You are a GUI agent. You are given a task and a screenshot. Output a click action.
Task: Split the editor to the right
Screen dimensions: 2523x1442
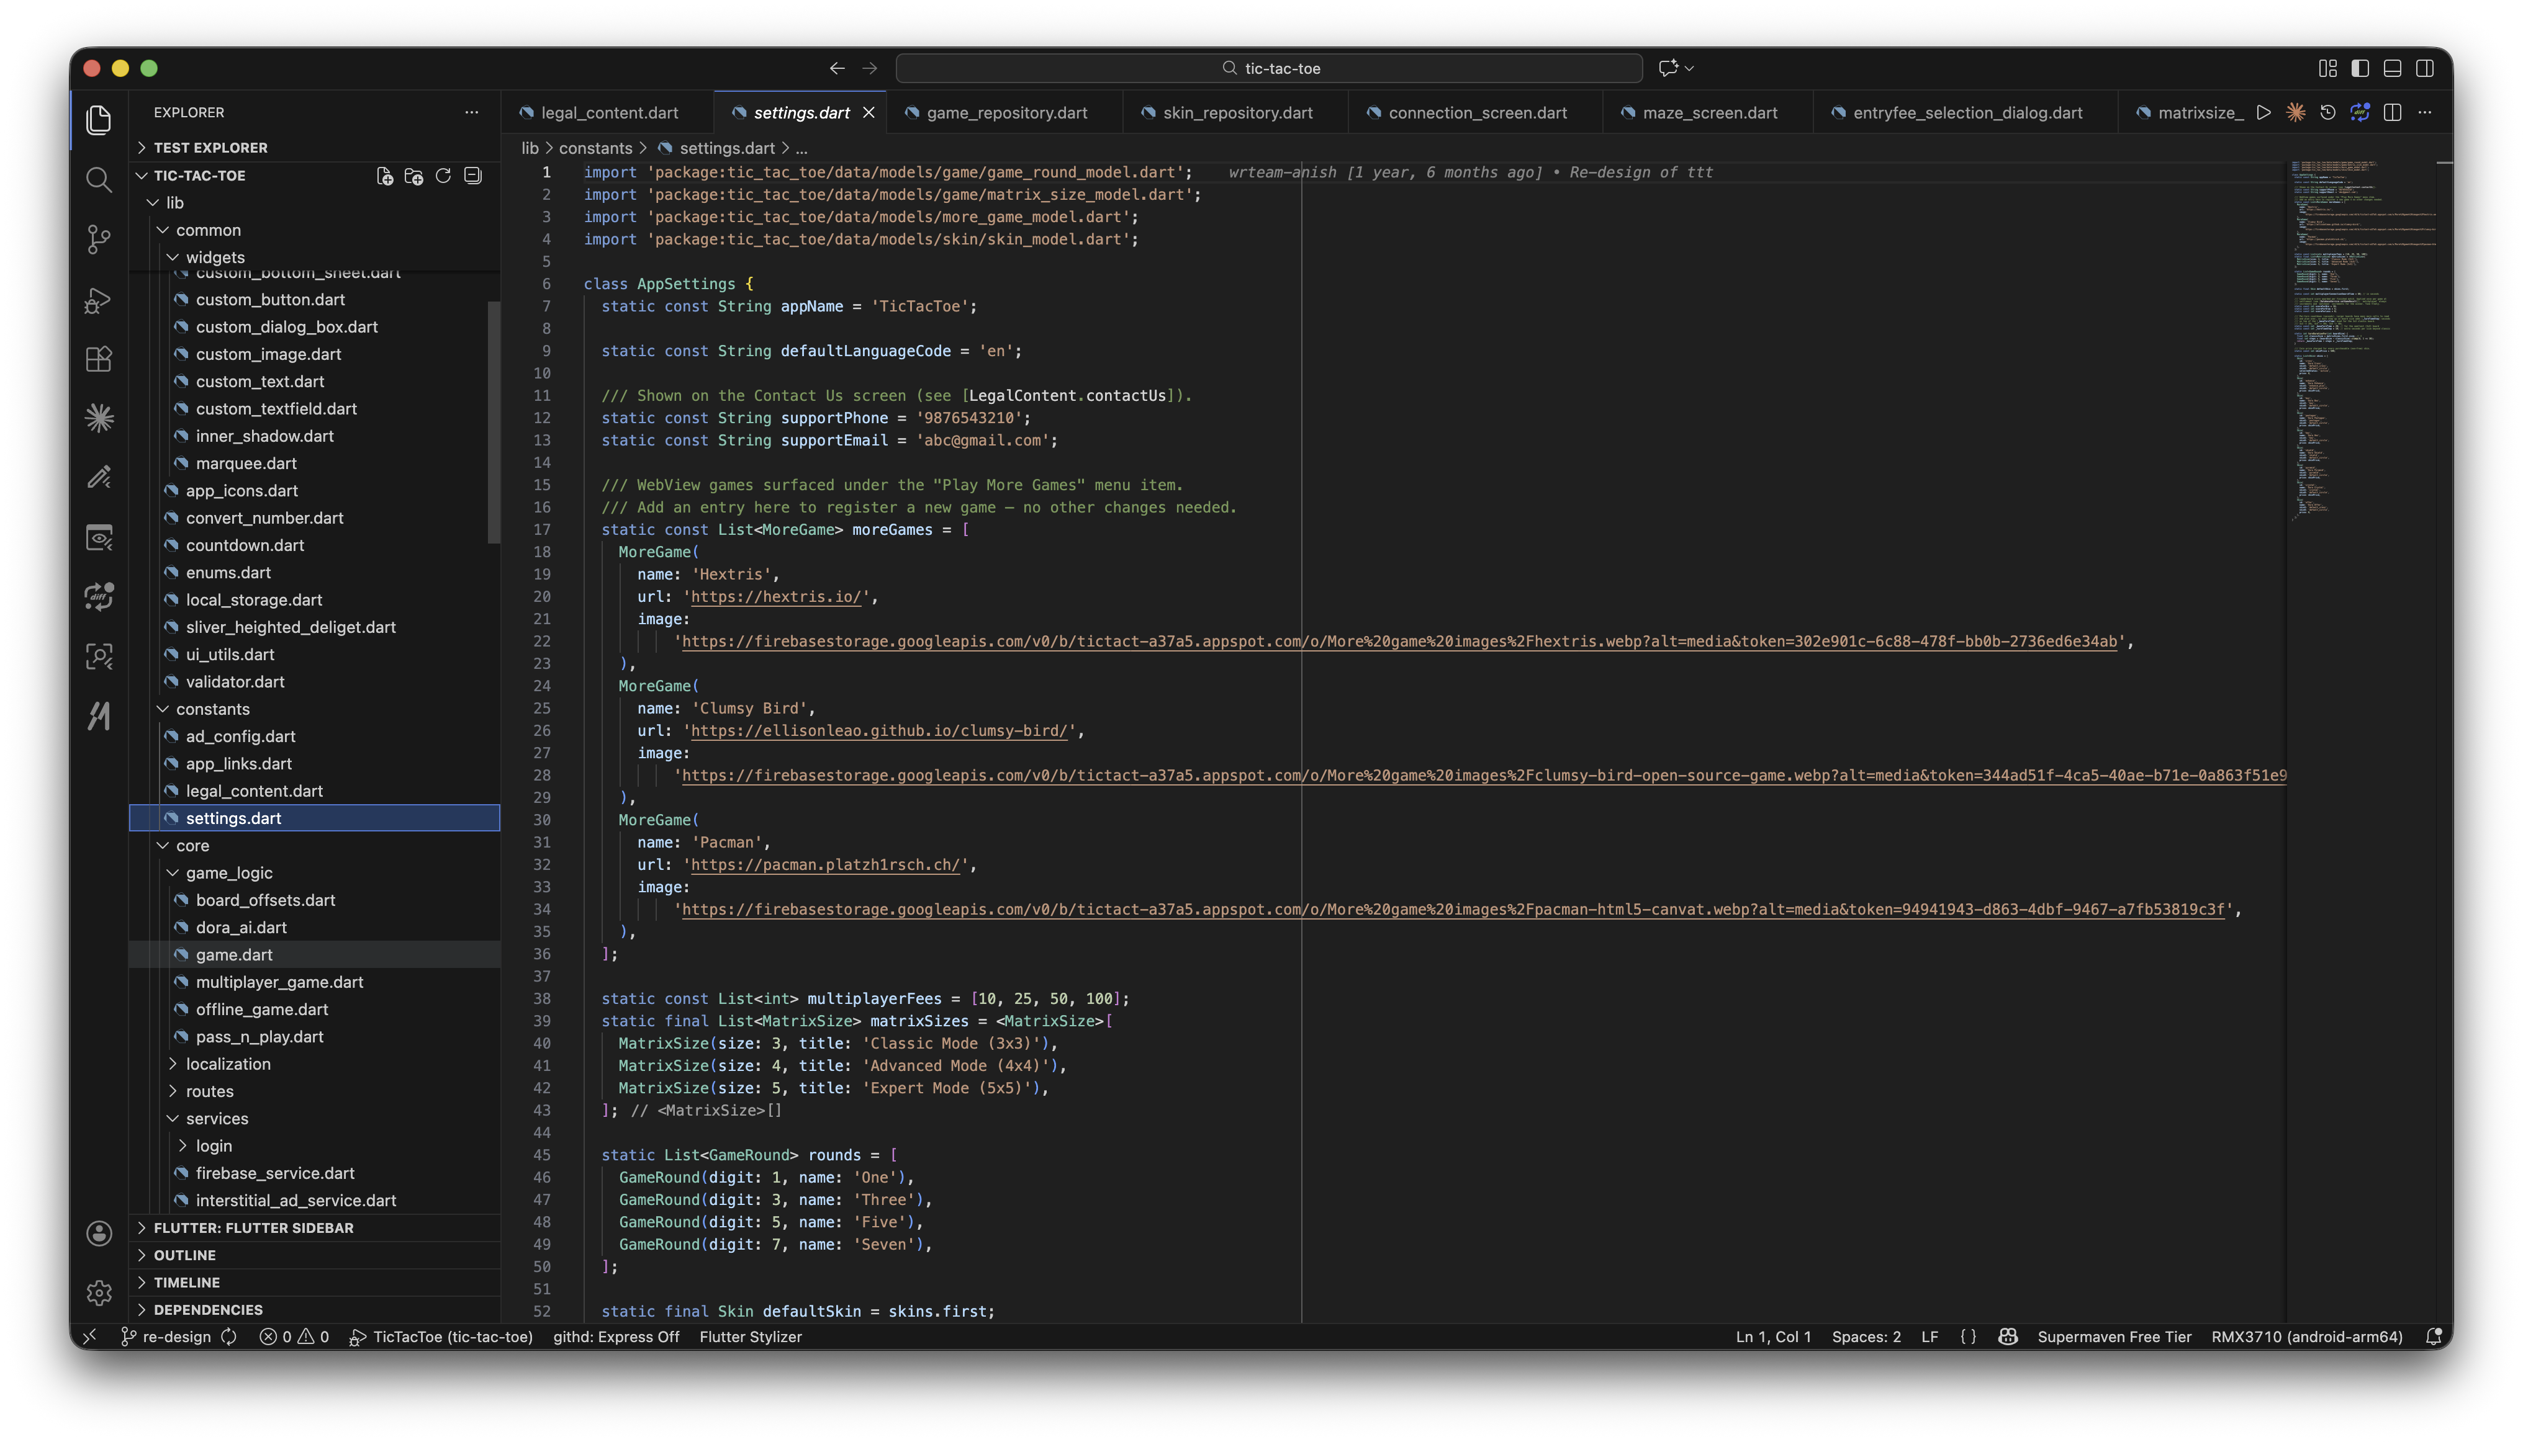[2392, 113]
